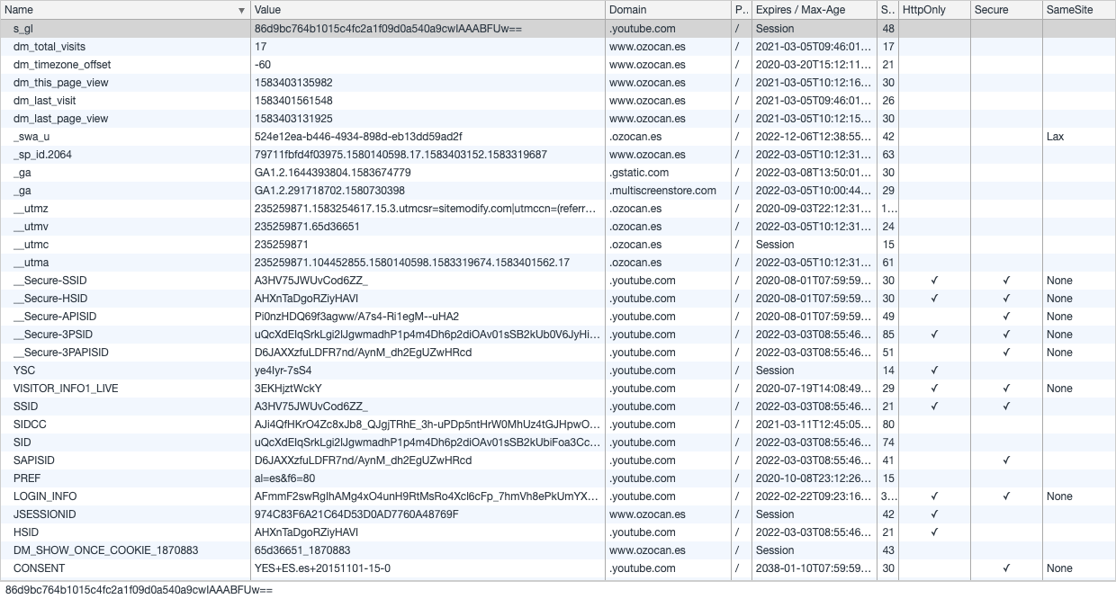Select the dm_timezone_offset cookie name

62,65
